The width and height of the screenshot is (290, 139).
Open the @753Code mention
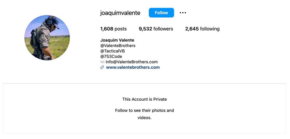(111, 56)
